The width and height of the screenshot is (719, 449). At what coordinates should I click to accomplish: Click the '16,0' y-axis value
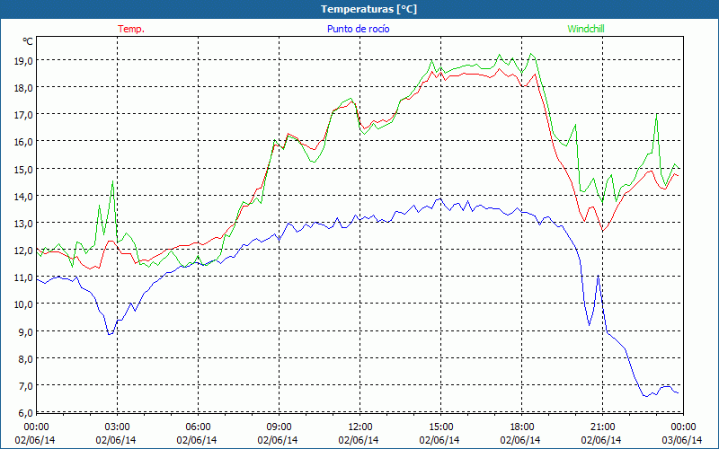click(x=23, y=142)
